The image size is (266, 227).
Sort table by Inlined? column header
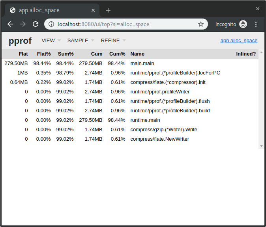pos(246,54)
